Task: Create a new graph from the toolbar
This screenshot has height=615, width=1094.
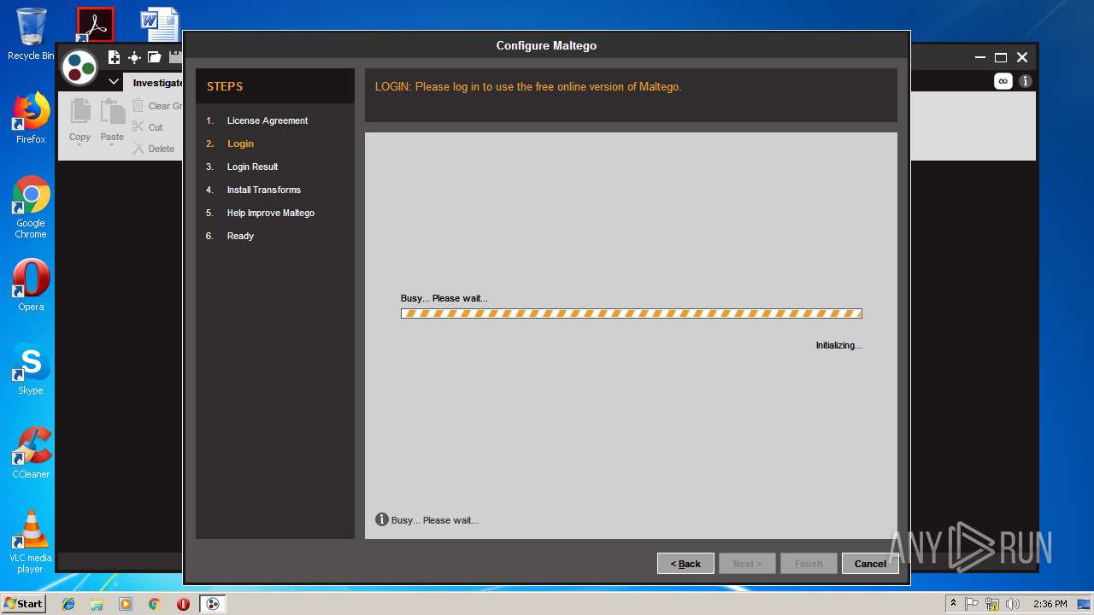Action: pos(115,57)
